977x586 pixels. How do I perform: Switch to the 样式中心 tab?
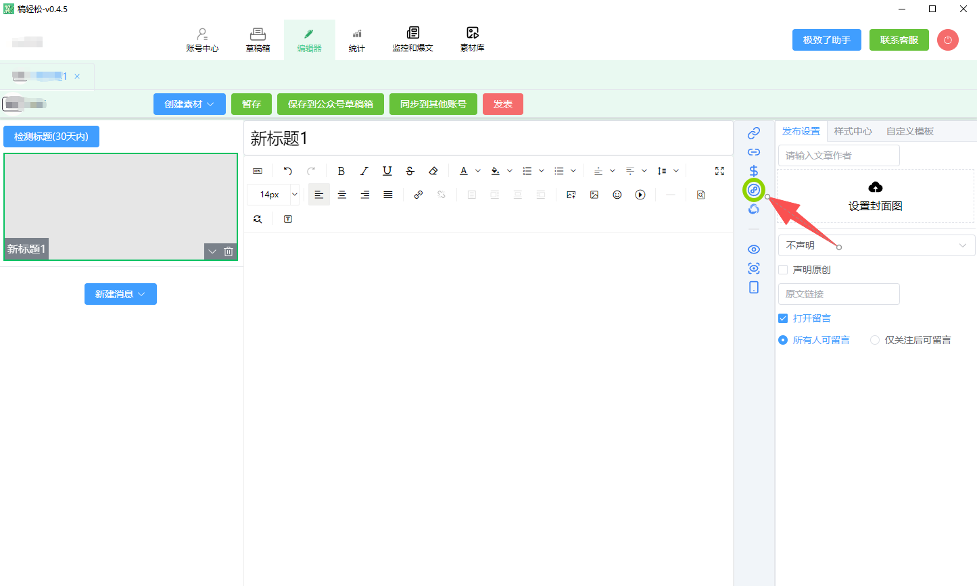coord(853,131)
